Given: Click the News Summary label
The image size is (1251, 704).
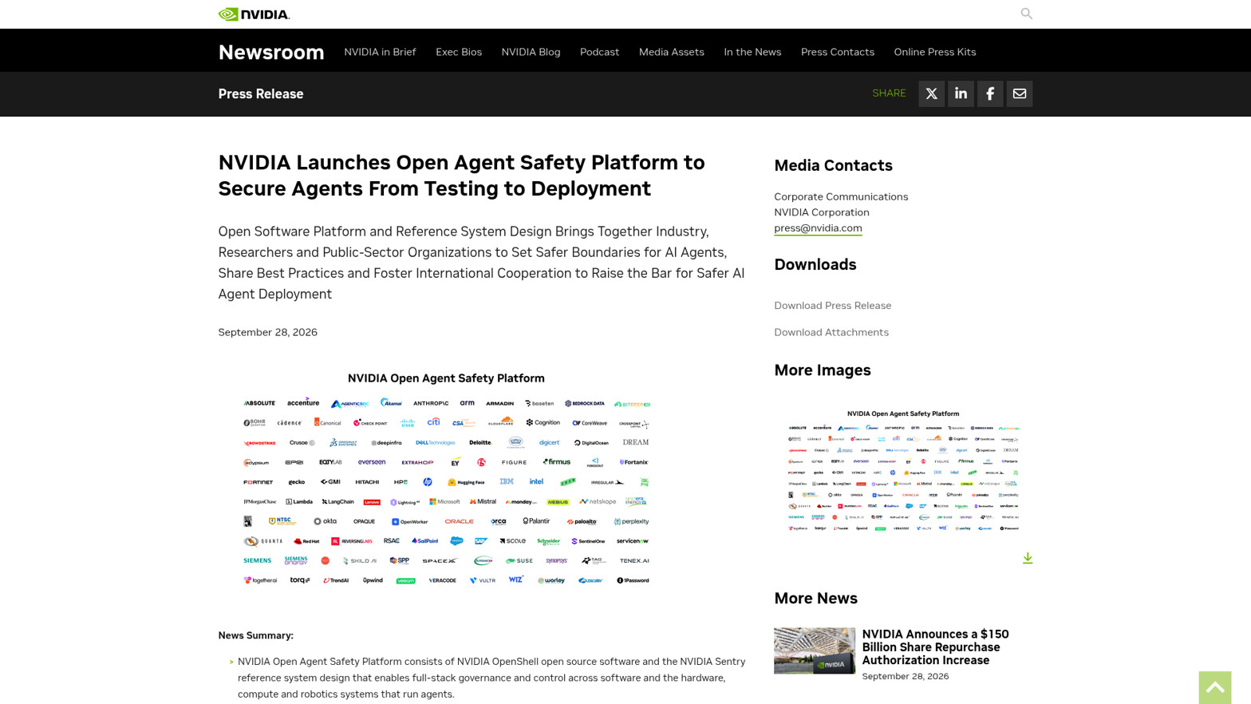Looking at the screenshot, I should (x=255, y=635).
